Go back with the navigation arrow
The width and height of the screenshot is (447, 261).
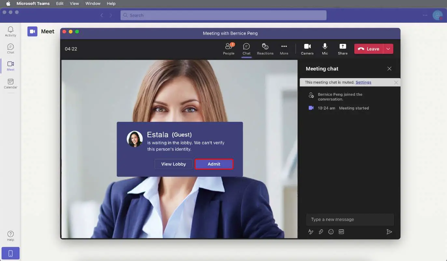(x=102, y=15)
